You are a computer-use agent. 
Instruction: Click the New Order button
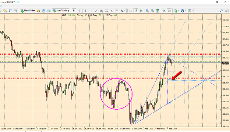tap(28, 11)
